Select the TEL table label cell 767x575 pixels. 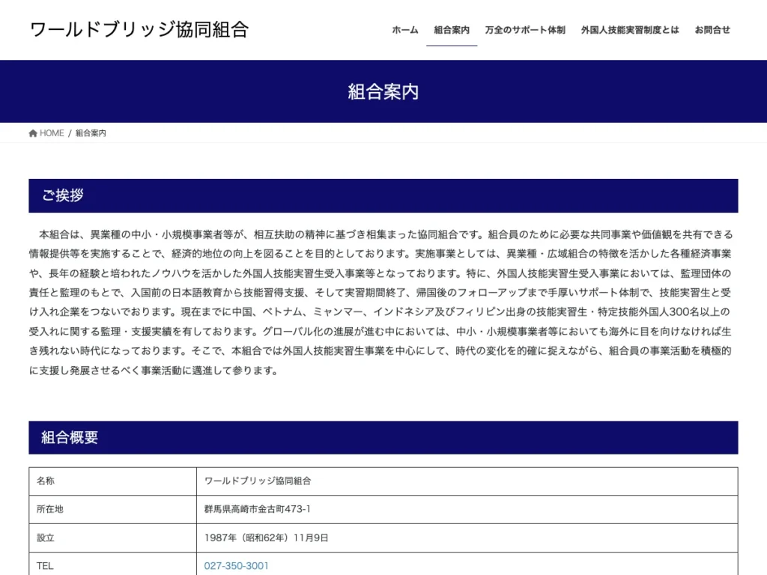pos(112,564)
